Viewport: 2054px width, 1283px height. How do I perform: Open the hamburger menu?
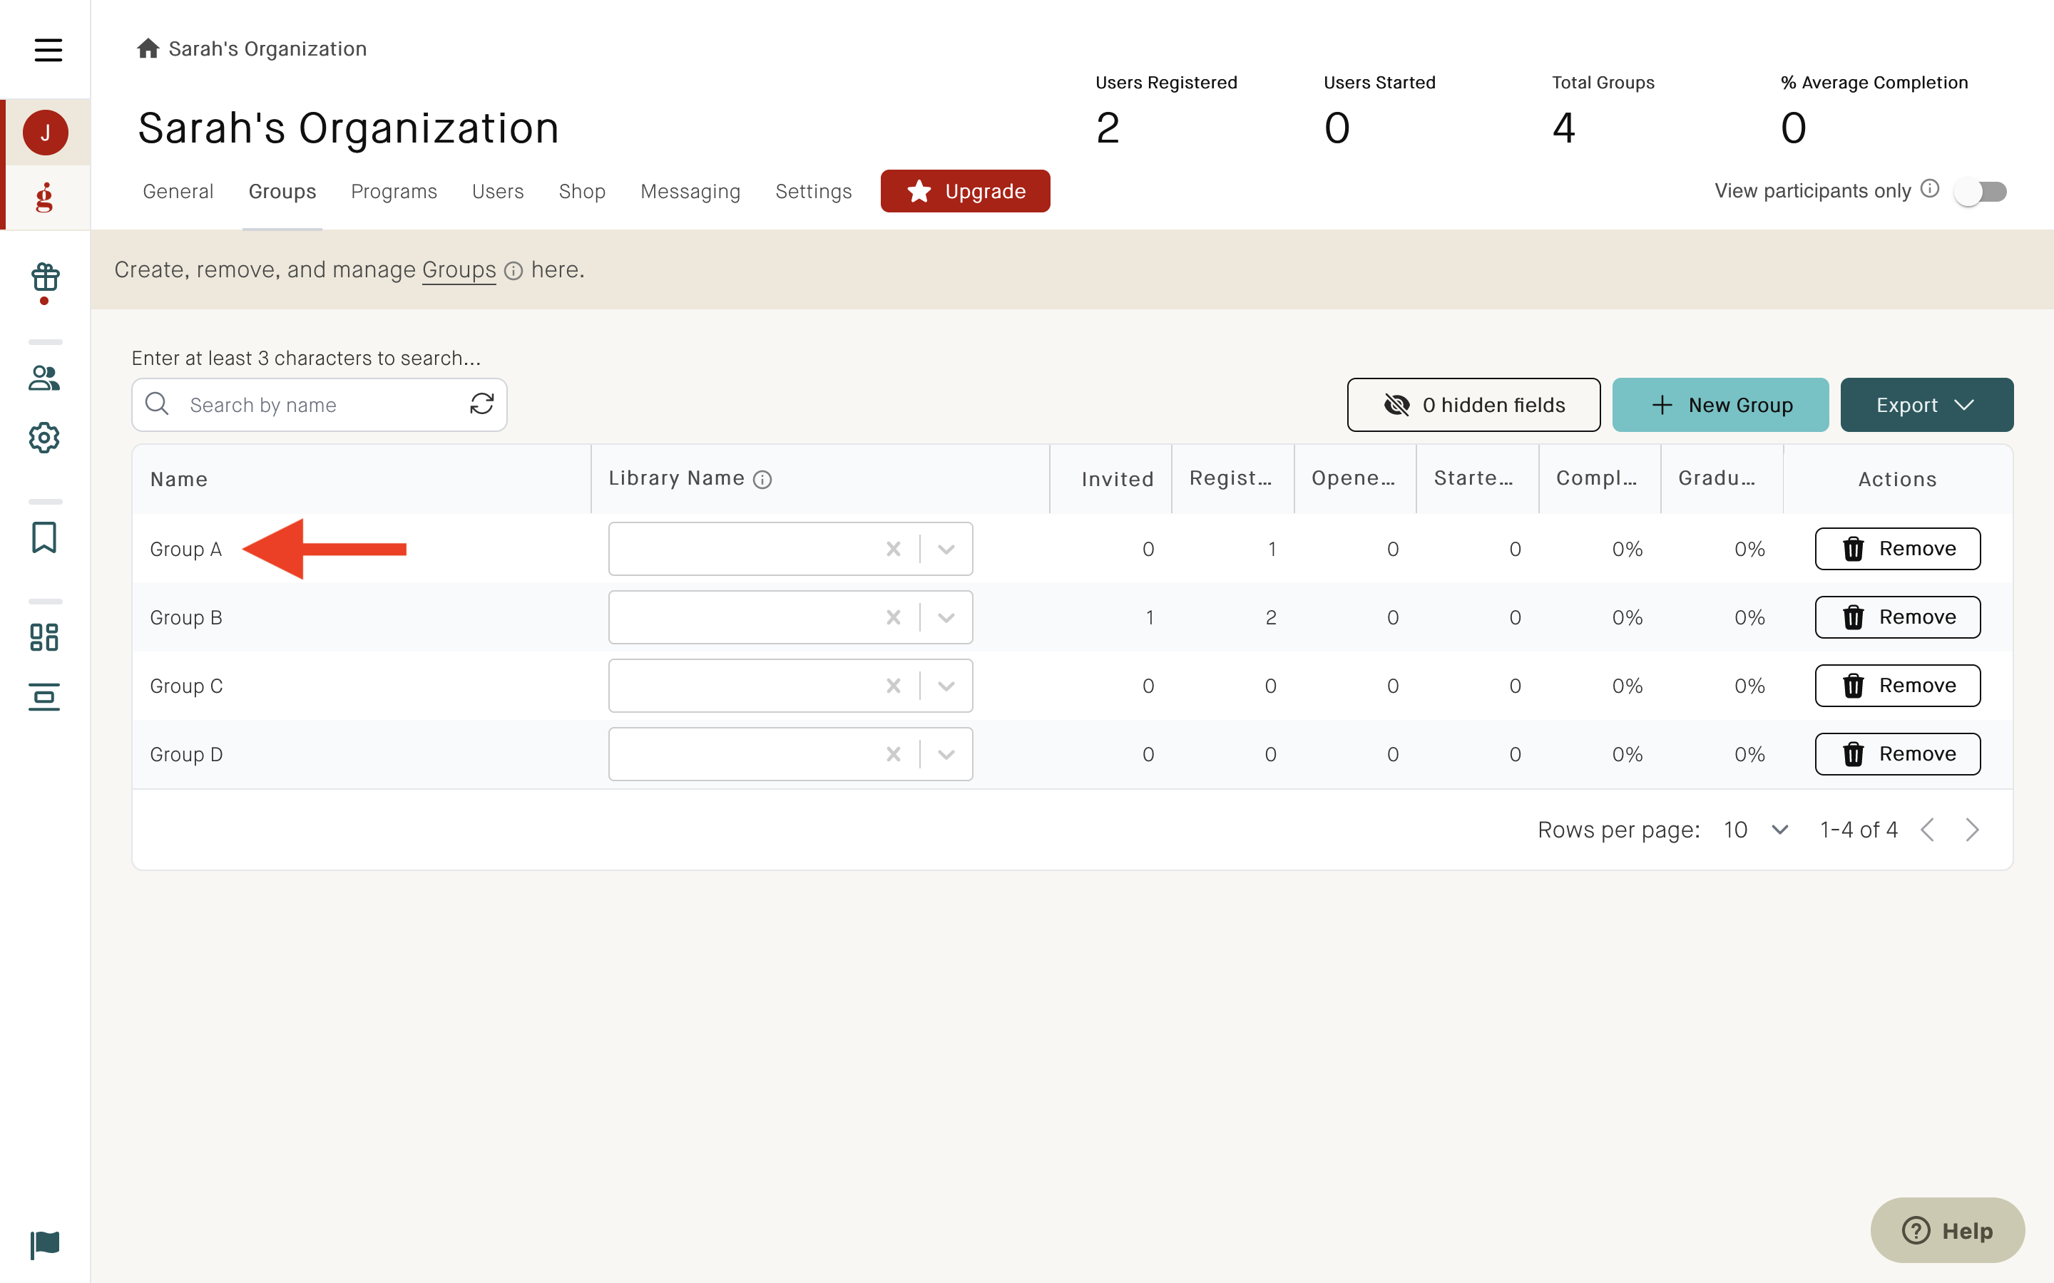tap(48, 49)
